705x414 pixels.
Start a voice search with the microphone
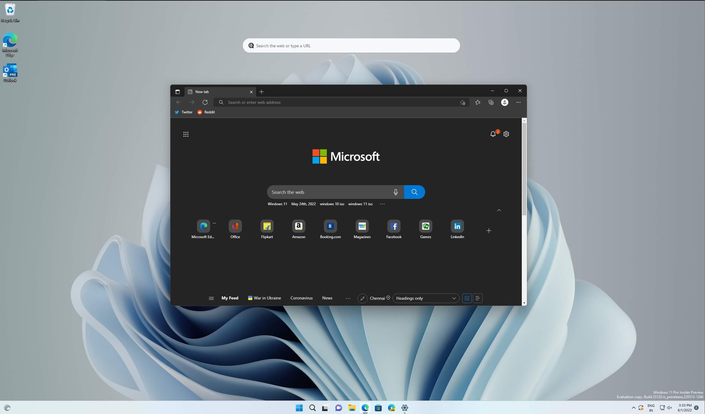pos(395,192)
